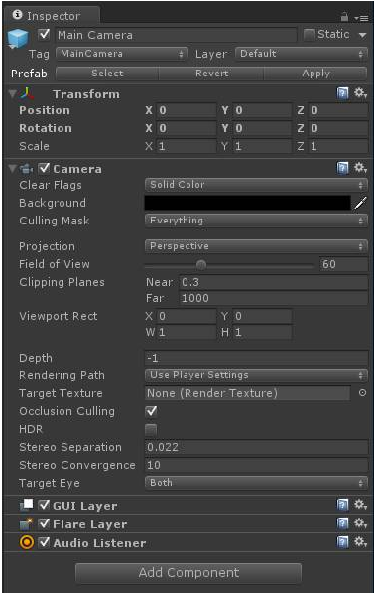
Task: Open Flare Layer help icon
Action: click(343, 523)
